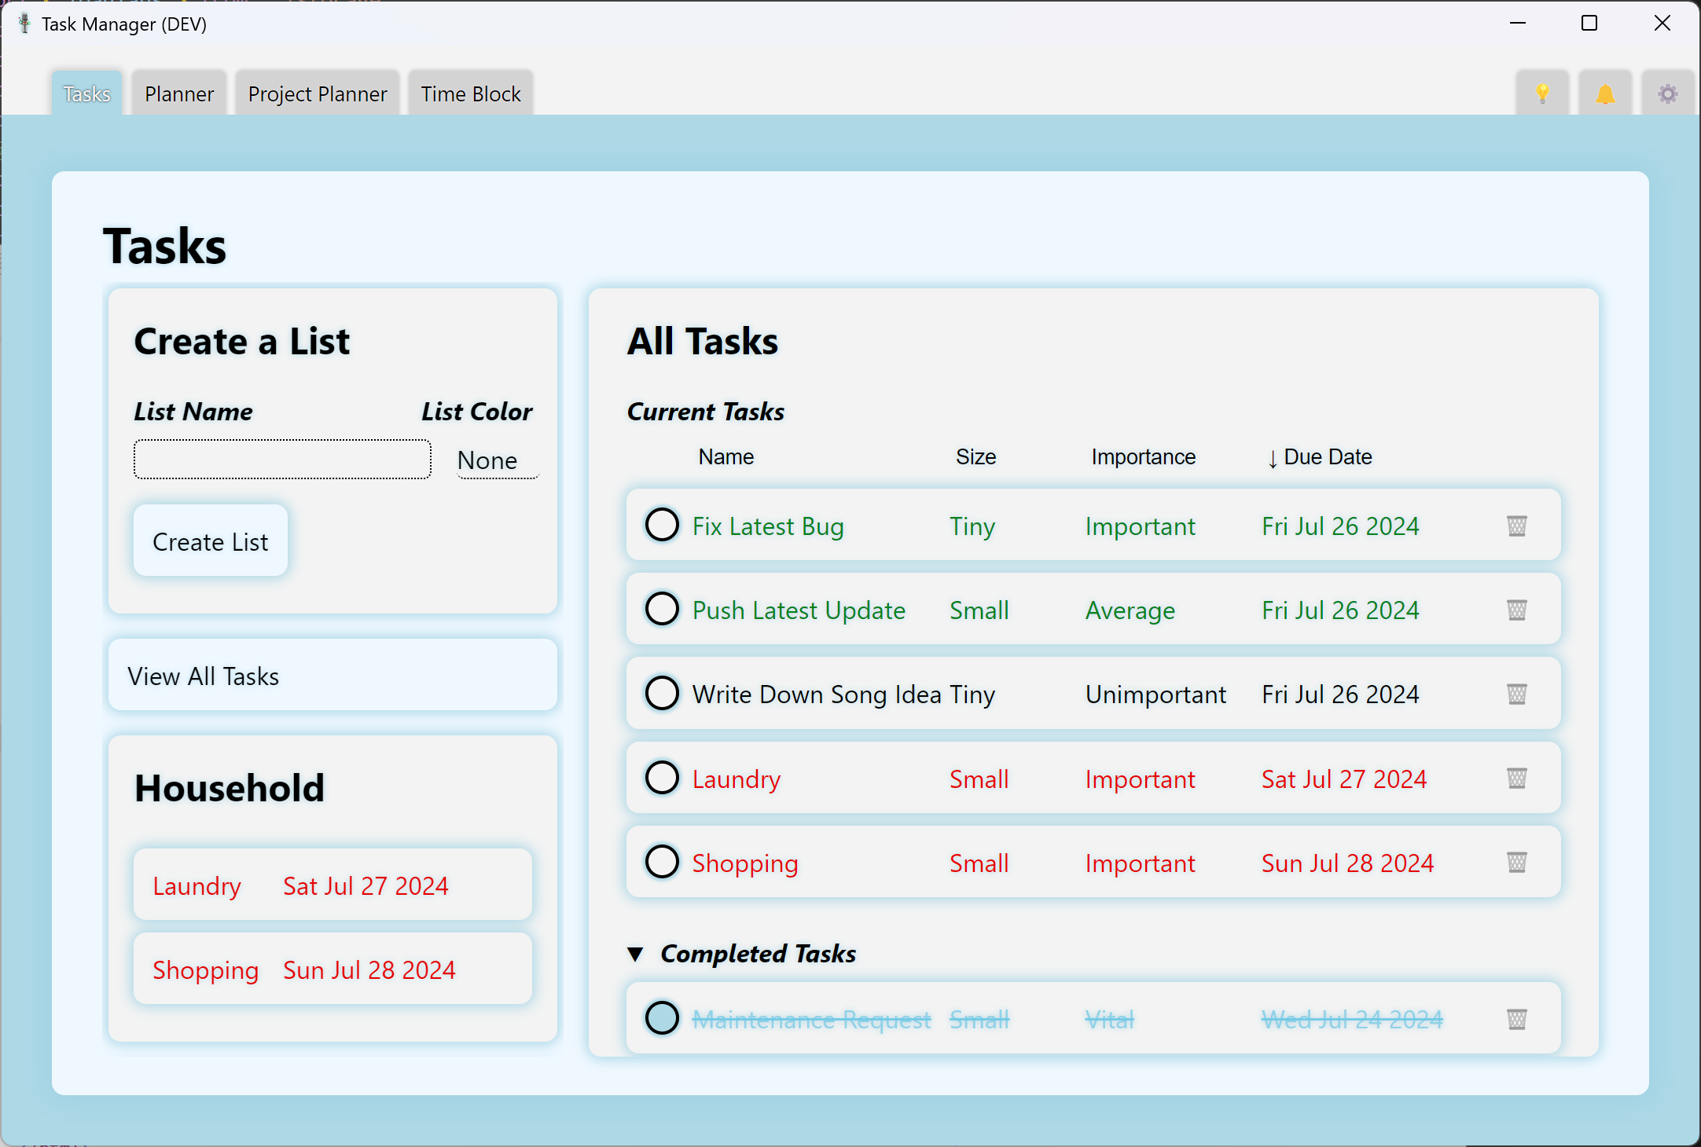Click the Sun Jul 28 2024 date in All Tasks

tap(1347, 863)
